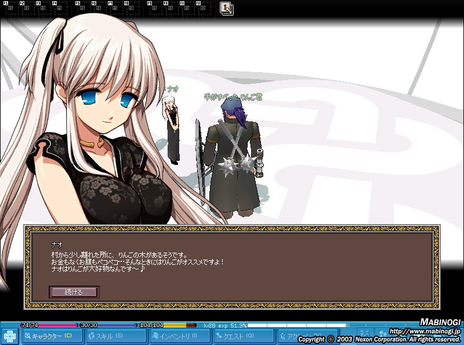This screenshot has width=464, height=345.
Task: Click the lv28 exp 51.9% text
Action: click(225, 325)
